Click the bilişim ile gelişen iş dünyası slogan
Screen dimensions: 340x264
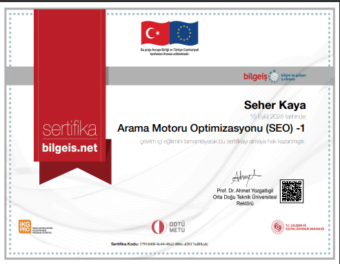294,77
